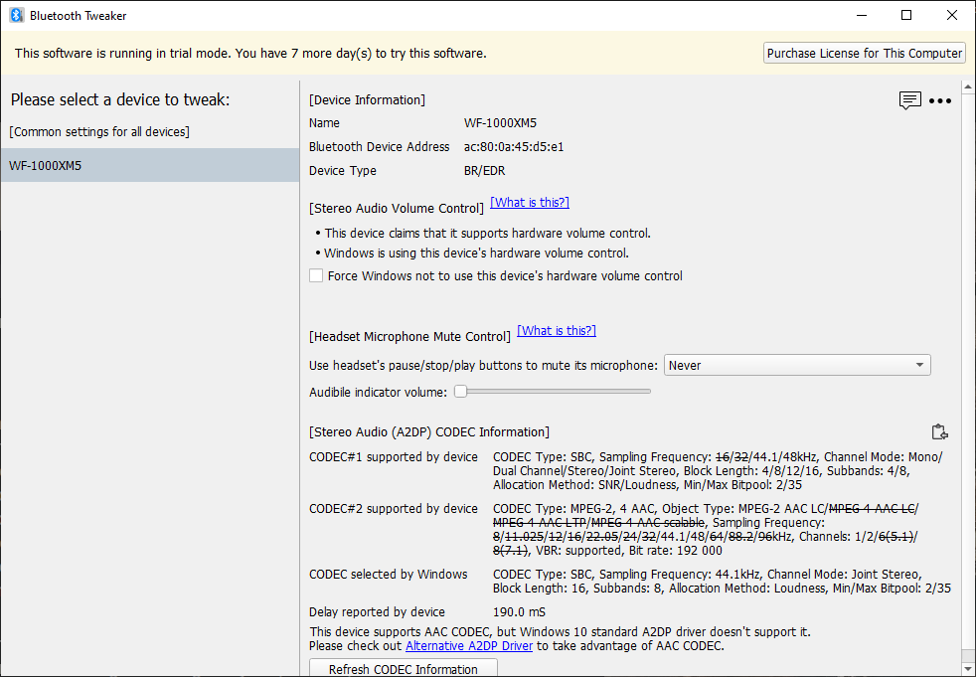The height and width of the screenshot is (677, 976).
Task: Enable Force Windows not to use hardware volume
Action: (316, 275)
